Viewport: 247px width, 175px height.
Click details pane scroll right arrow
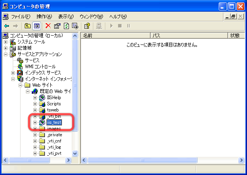pyautogui.click(x=241, y=160)
